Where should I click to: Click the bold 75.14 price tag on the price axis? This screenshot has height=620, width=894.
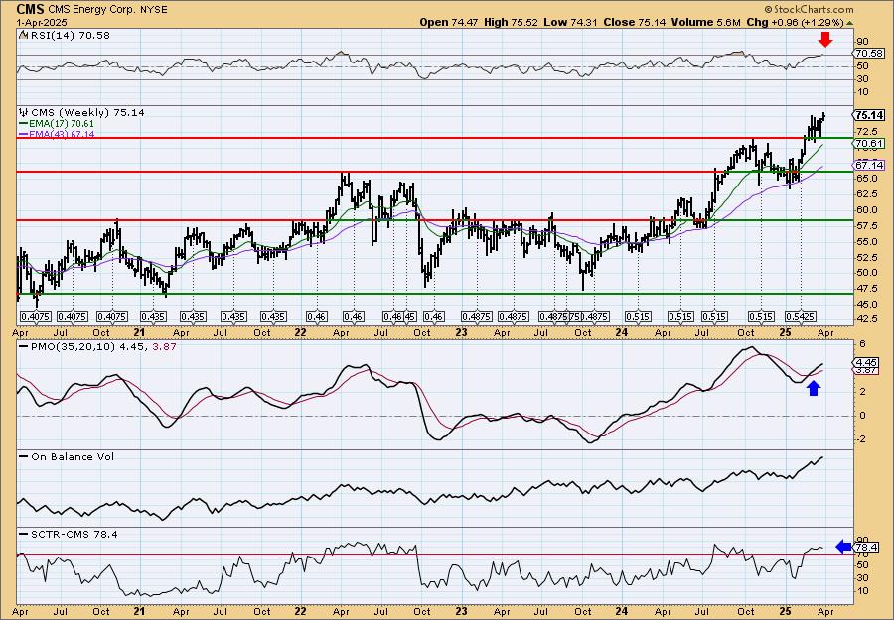click(x=870, y=115)
